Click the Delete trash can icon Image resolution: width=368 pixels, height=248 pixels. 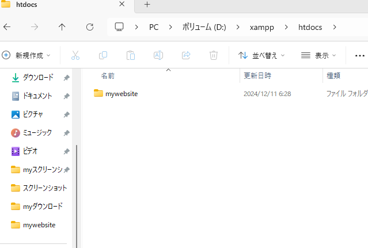coord(214,55)
